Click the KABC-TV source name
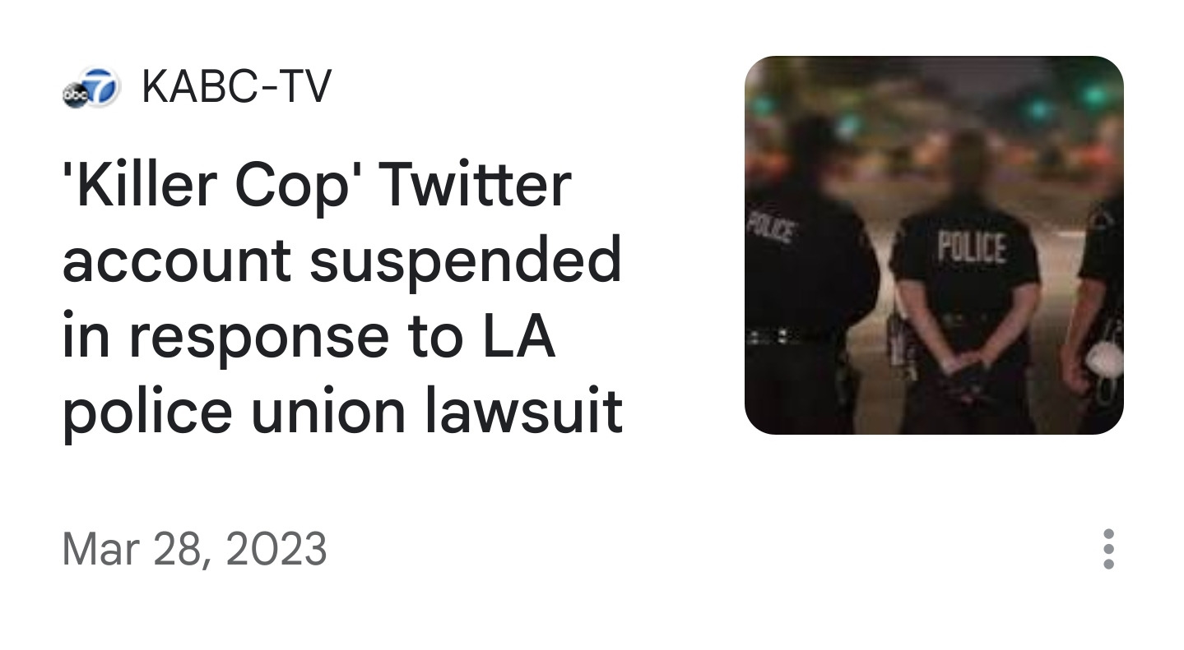 [x=236, y=86]
